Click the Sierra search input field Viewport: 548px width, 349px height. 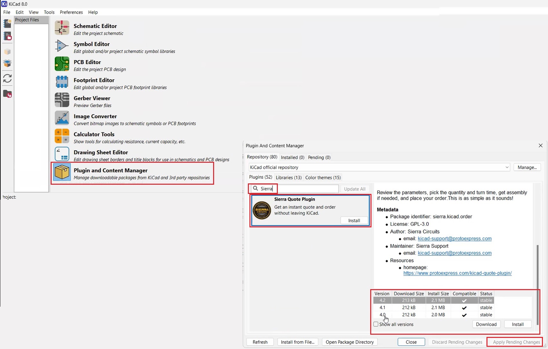(295, 189)
